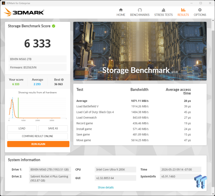Image resolution: width=215 pixels, height=196 pixels.
Task: Click the score distribution chart
Action: click(x=37, y=109)
